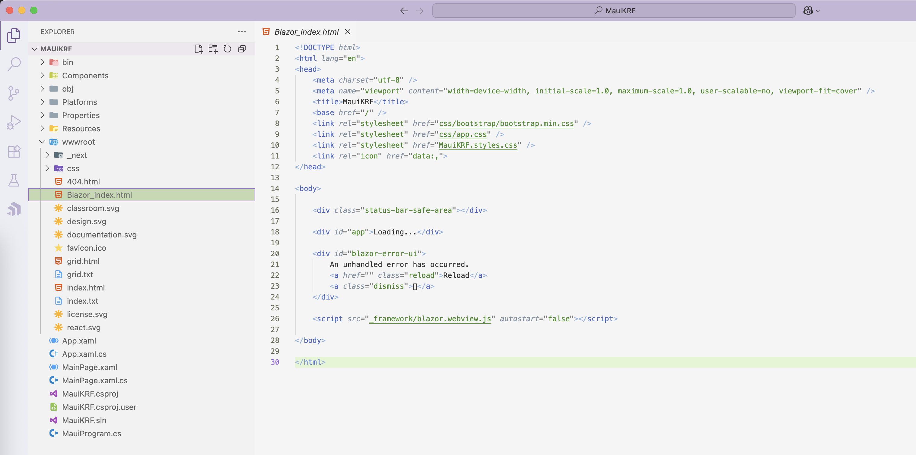Open App.xaml.cs file
This screenshot has height=455, width=916.
(x=142, y=354)
